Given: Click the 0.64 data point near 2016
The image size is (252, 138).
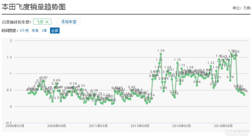Looking at the screenshot, I should click(197, 85).
